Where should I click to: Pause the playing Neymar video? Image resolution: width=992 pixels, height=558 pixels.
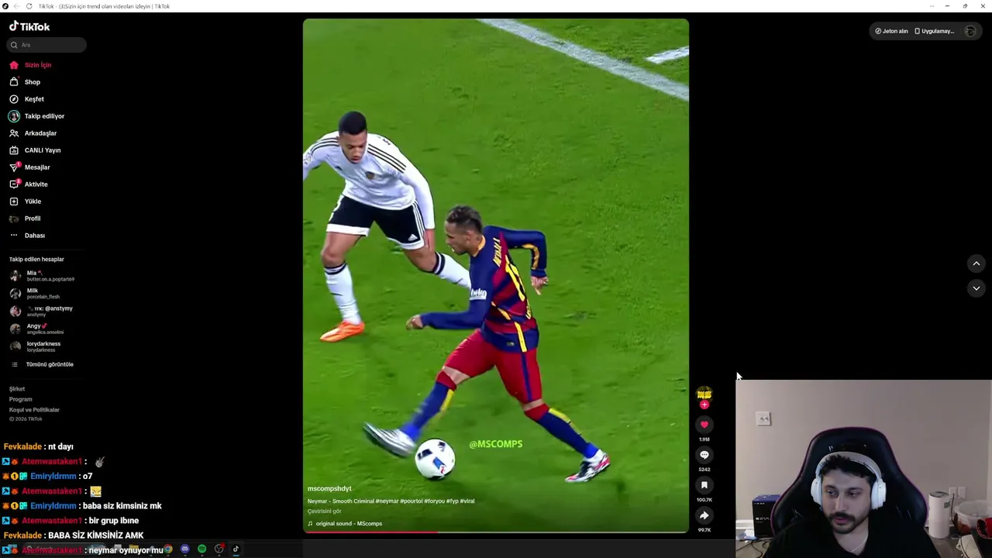(x=496, y=275)
